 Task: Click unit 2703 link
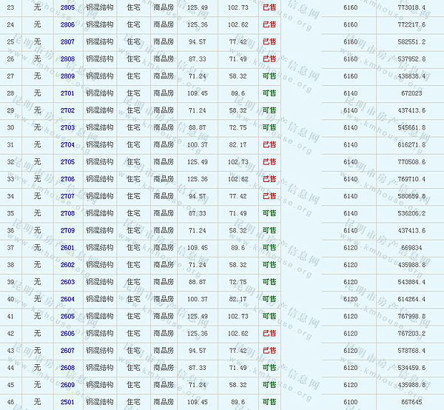click(x=67, y=127)
